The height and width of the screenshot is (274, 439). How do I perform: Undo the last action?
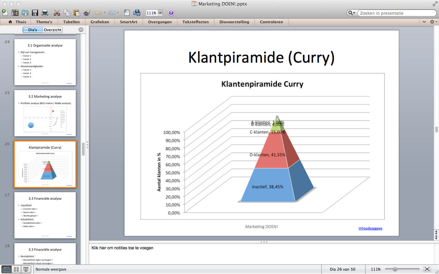[98, 13]
